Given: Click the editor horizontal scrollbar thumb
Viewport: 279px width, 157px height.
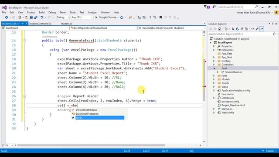Looking at the screenshot, I should tap(91, 145).
